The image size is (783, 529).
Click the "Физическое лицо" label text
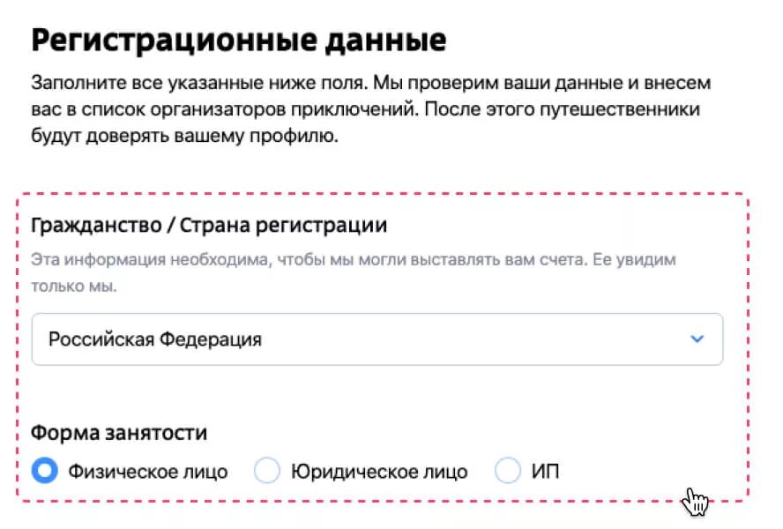(x=148, y=472)
